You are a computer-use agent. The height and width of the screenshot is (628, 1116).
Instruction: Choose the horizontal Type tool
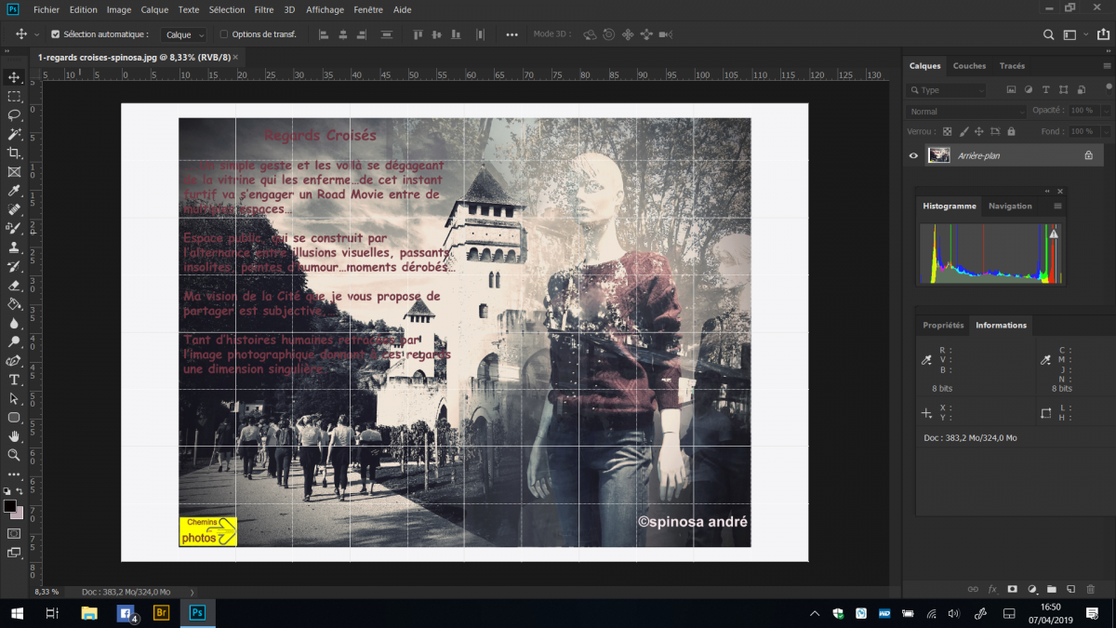coord(14,380)
